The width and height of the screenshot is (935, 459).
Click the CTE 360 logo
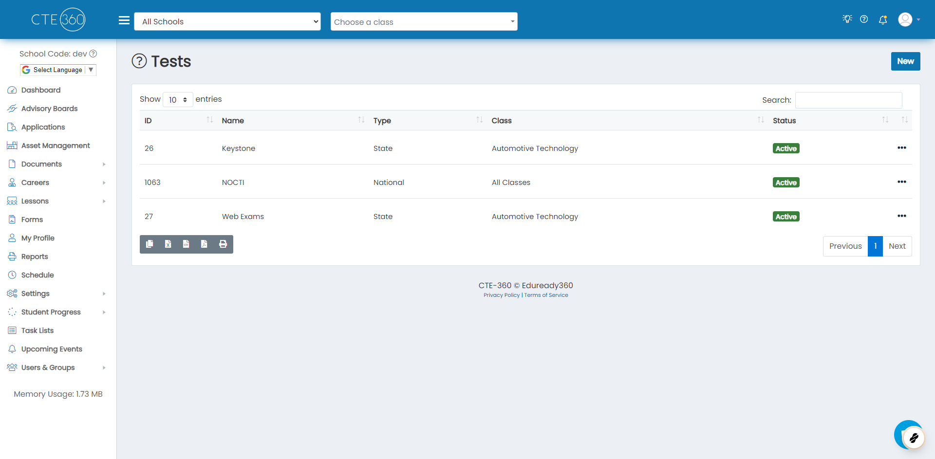click(x=58, y=19)
